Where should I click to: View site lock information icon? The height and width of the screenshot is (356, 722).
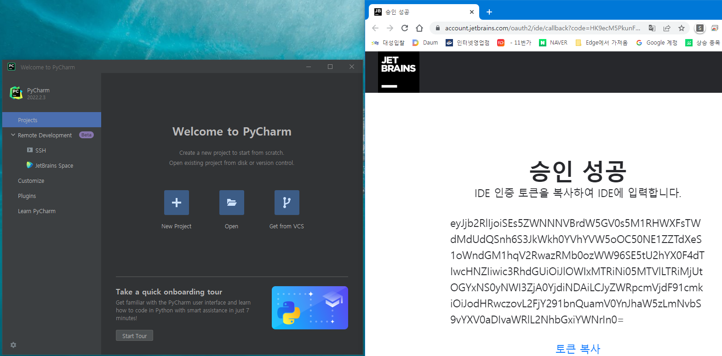[437, 28]
